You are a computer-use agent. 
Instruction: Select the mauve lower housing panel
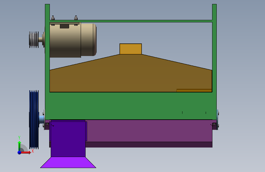[x=149, y=131]
